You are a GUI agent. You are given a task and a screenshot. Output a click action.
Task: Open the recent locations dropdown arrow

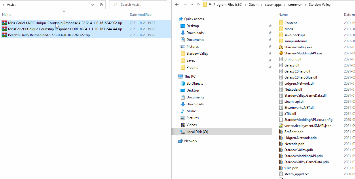click(192, 5)
